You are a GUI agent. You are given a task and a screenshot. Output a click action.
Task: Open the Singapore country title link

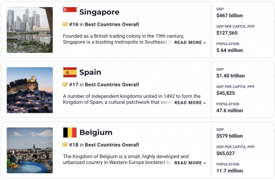(99, 12)
